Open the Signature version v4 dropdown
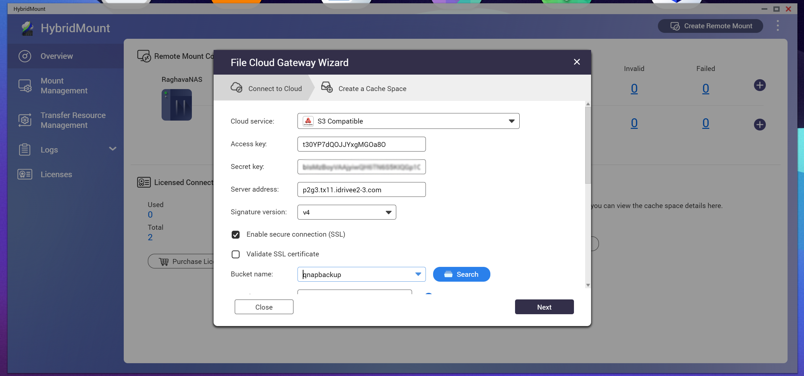The height and width of the screenshot is (376, 804). coord(347,212)
